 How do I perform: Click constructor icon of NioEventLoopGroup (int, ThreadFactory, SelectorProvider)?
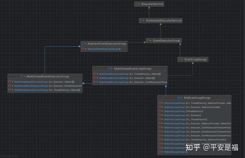pos(160,139)
